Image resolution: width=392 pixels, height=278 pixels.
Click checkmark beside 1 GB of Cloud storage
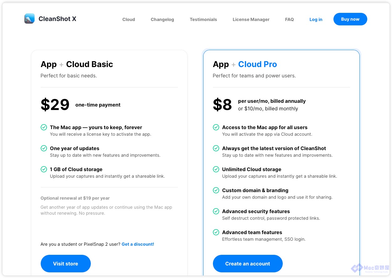pos(44,169)
